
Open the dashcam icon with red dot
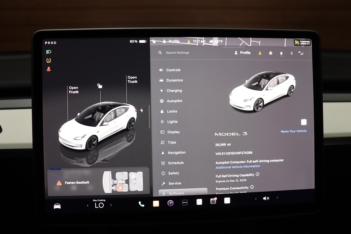pos(213,201)
